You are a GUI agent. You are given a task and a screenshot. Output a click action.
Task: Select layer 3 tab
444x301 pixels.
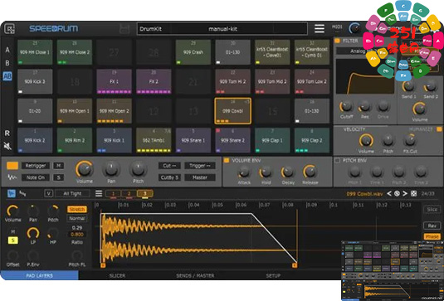(145, 194)
